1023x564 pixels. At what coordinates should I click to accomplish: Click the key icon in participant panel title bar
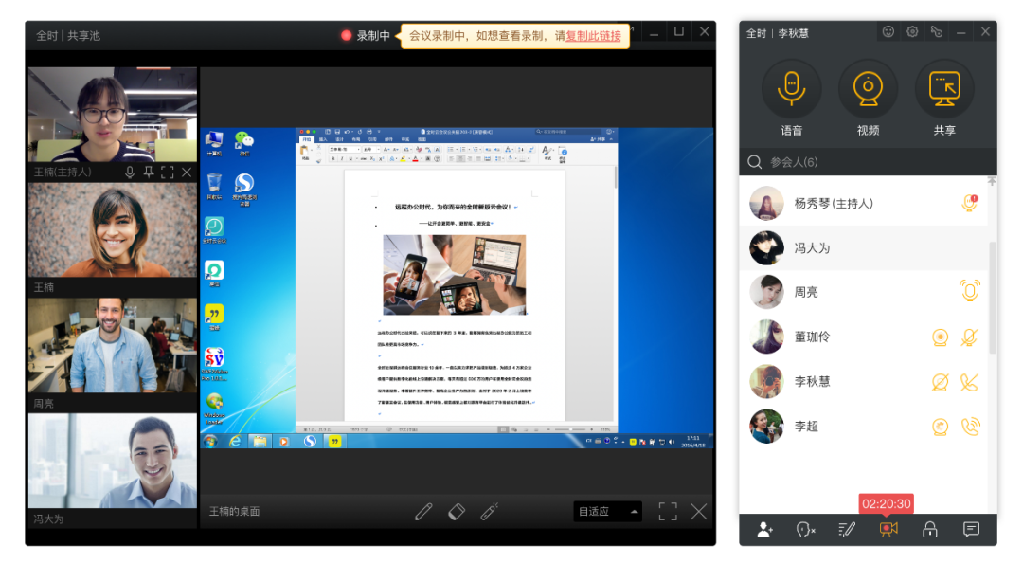[936, 31]
